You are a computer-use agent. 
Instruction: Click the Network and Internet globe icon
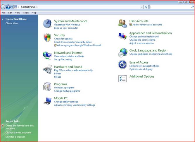click(x=47, y=55)
